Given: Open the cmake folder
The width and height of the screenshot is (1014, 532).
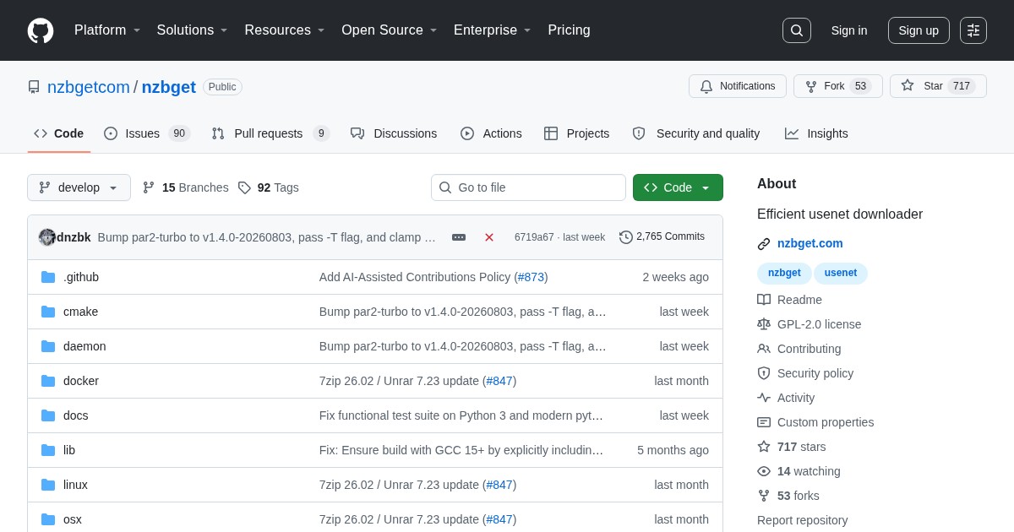Looking at the screenshot, I should click(80, 312).
